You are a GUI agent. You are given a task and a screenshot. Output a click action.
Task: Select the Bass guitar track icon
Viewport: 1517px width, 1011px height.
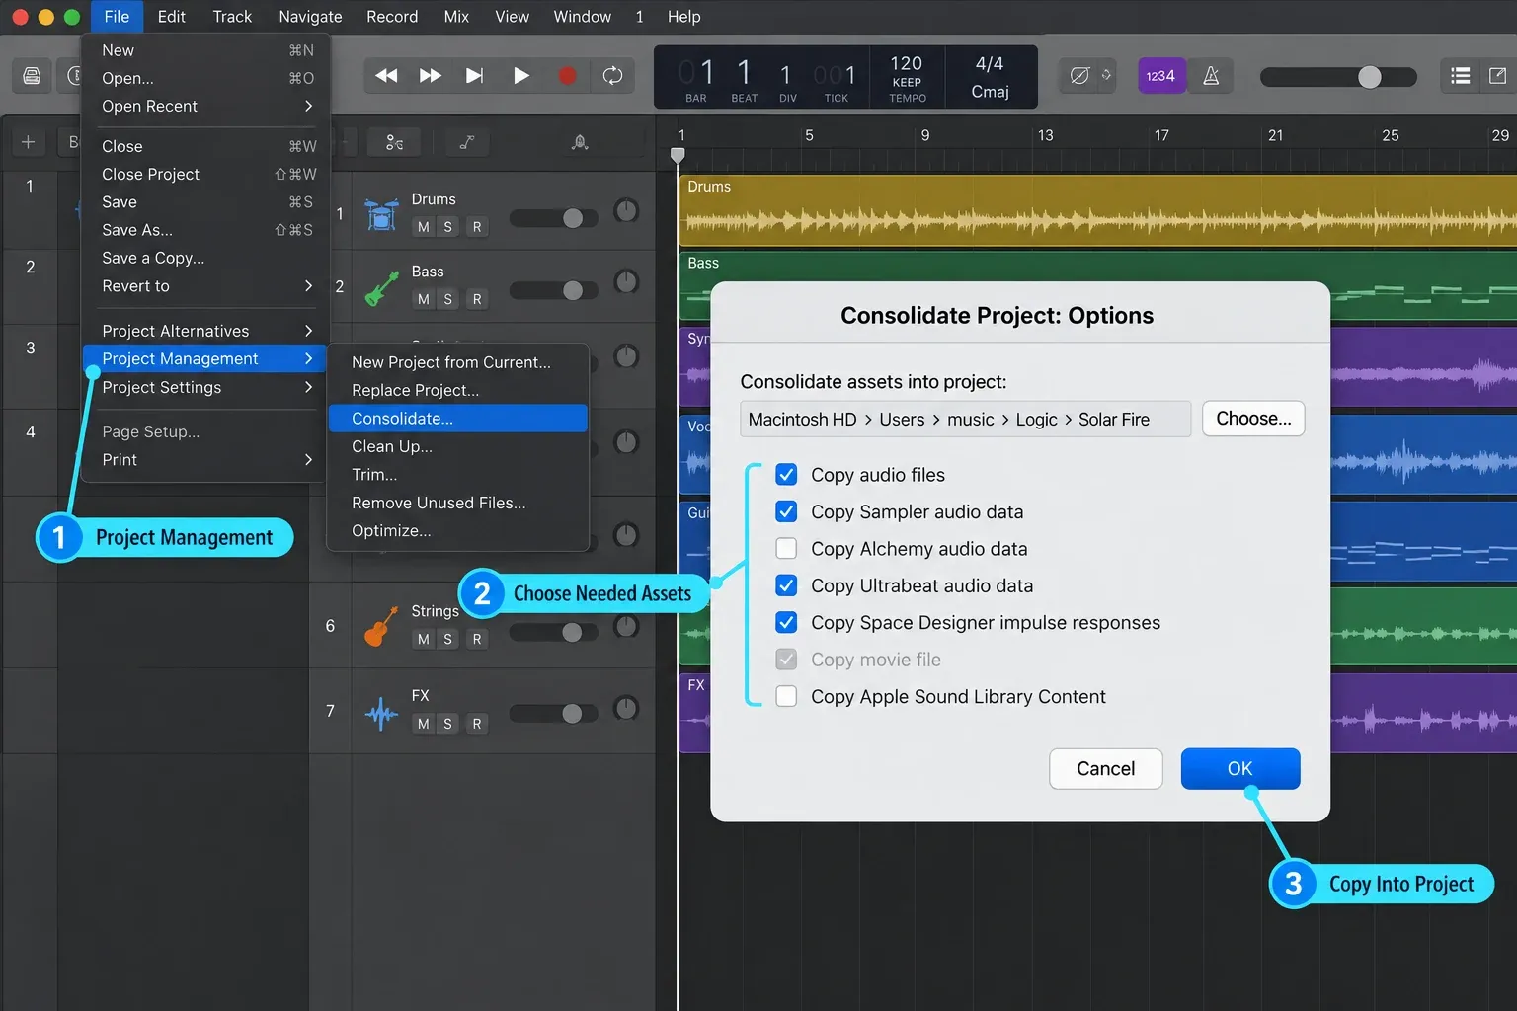(x=381, y=287)
